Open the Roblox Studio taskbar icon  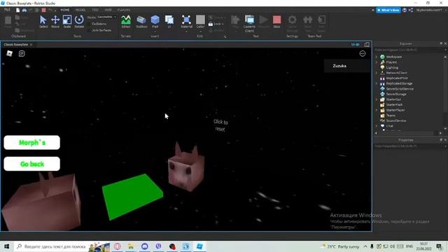pyautogui.click(x=199, y=246)
